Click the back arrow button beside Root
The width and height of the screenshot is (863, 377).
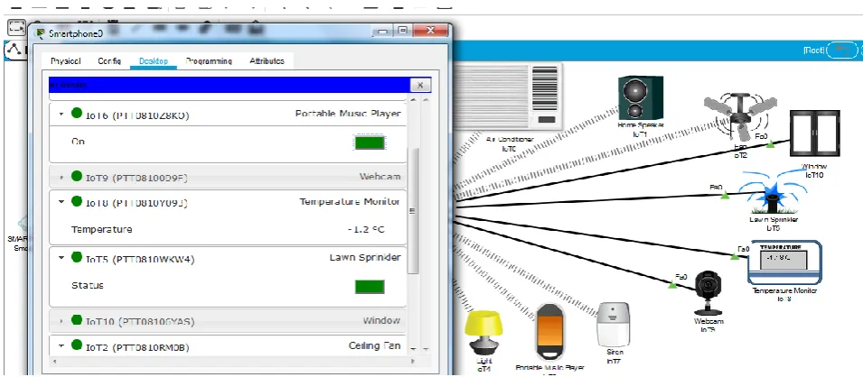pyautogui.click(x=842, y=50)
